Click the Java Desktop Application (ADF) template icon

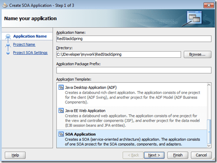click(61, 88)
